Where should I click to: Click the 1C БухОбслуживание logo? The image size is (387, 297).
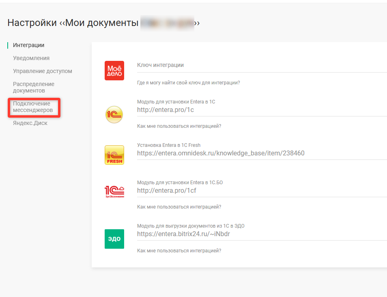click(114, 192)
